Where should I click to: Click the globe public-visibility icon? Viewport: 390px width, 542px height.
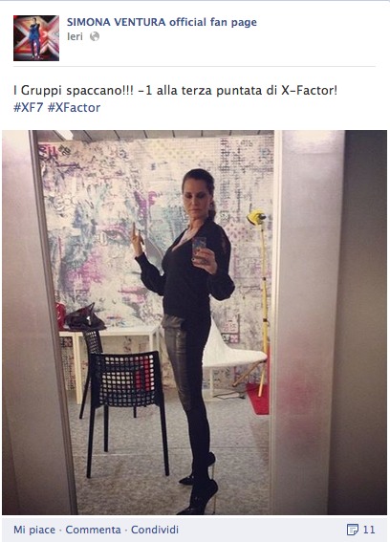click(95, 36)
